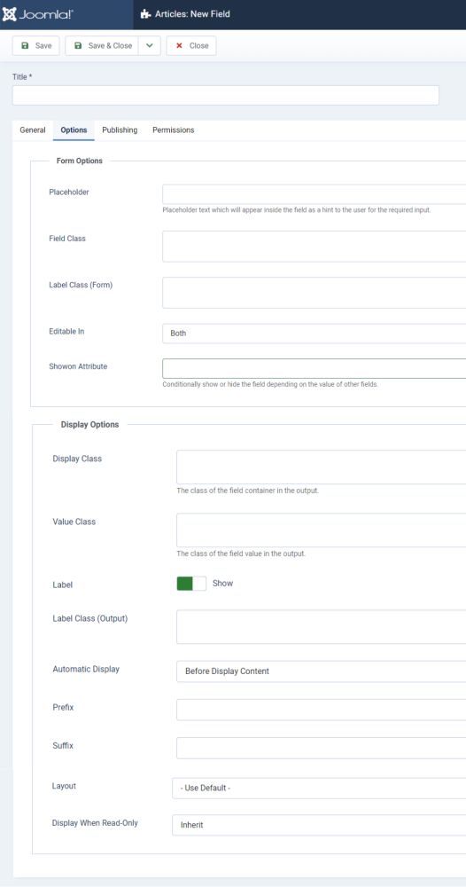Screen dimensions: 466x887
Task: Switch to the General tab
Action: pyautogui.click(x=33, y=130)
